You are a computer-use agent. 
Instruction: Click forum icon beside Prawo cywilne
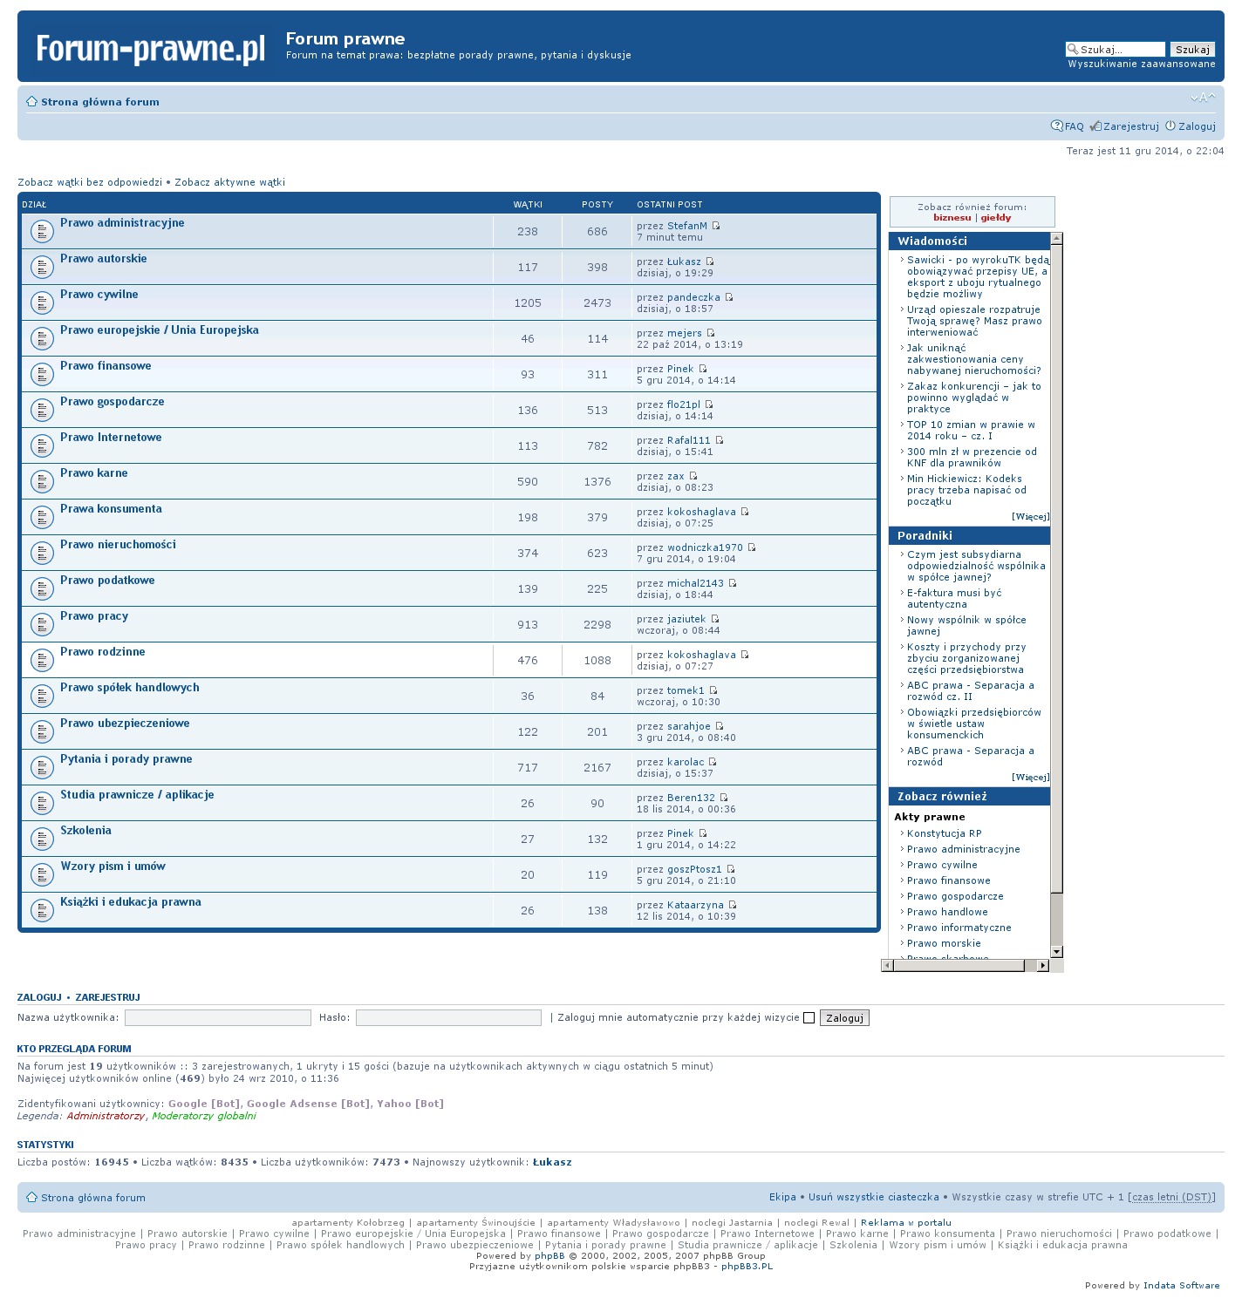42,303
